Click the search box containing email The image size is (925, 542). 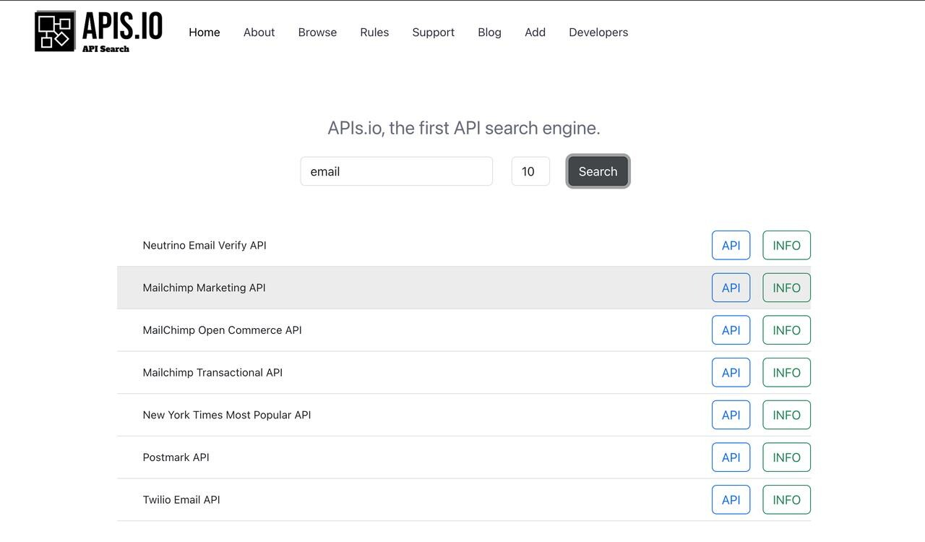pos(397,171)
